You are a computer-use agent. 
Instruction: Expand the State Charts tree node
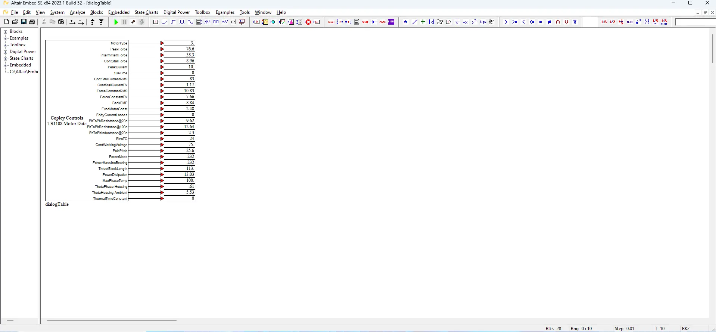6,59
